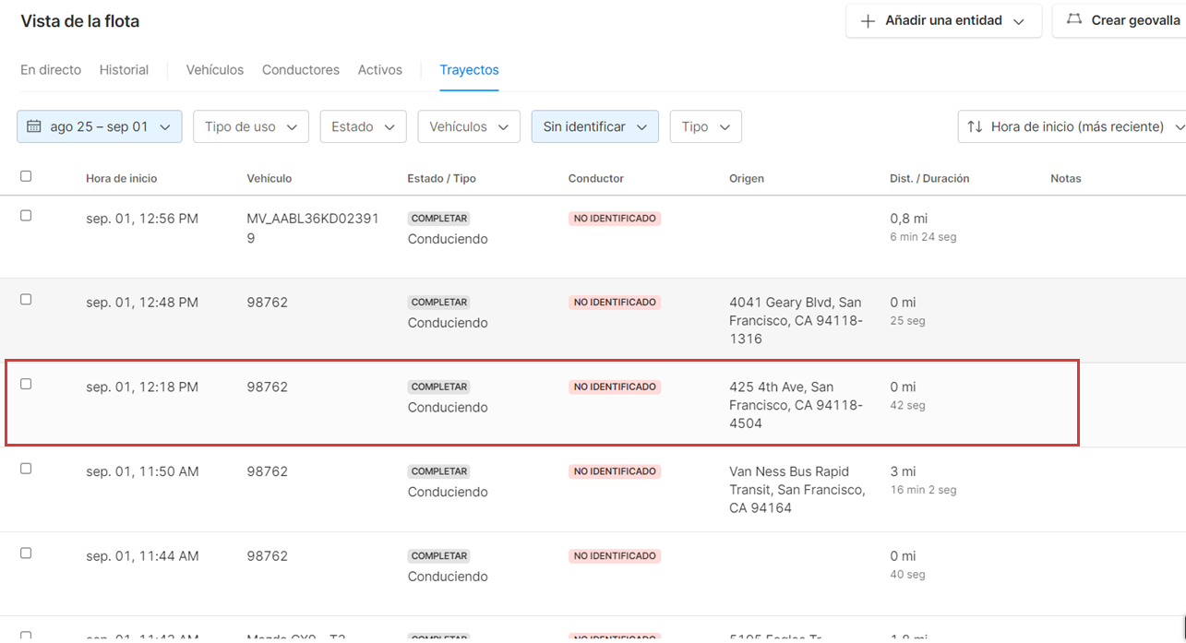
Task: Open the Sin identificar filter dropdown
Action: click(595, 127)
